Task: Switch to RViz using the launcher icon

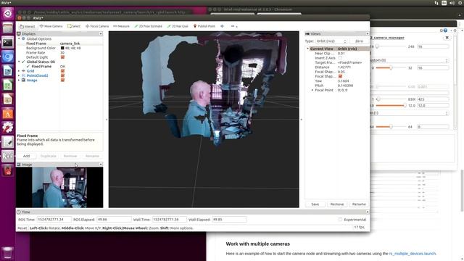Action: pyautogui.click(x=8, y=157)
